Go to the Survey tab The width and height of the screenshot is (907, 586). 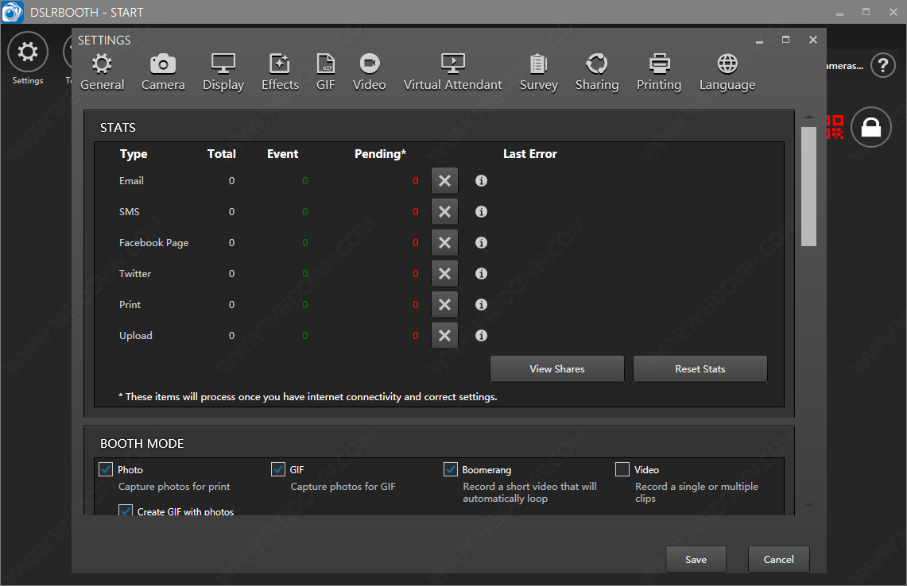538,72
